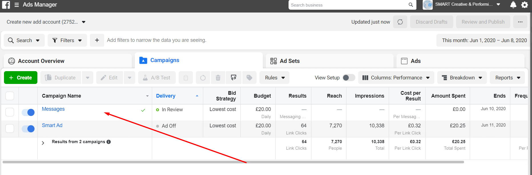The image size is (532, 175).
Task: Switch to the Account Overview tab
Action: point(68,61)
